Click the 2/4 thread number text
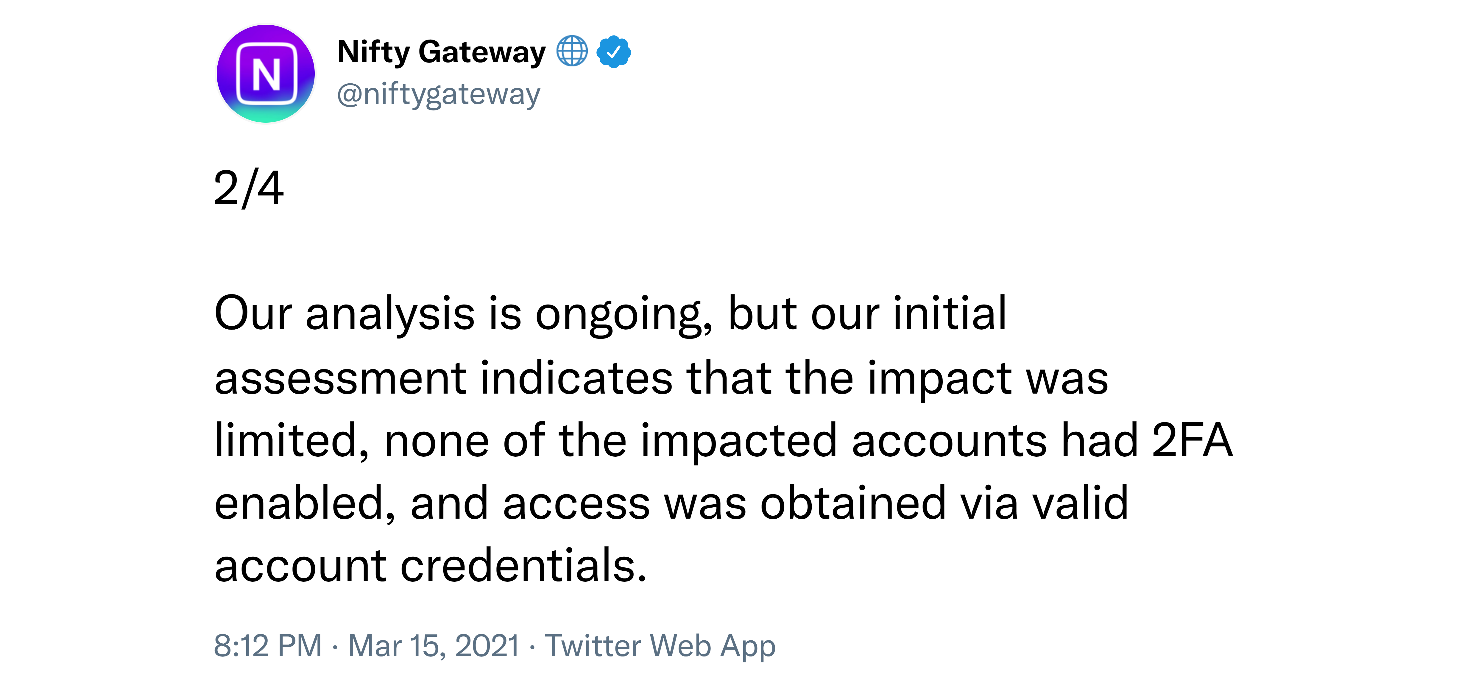 pyautogui.click(x=249, y=188)
